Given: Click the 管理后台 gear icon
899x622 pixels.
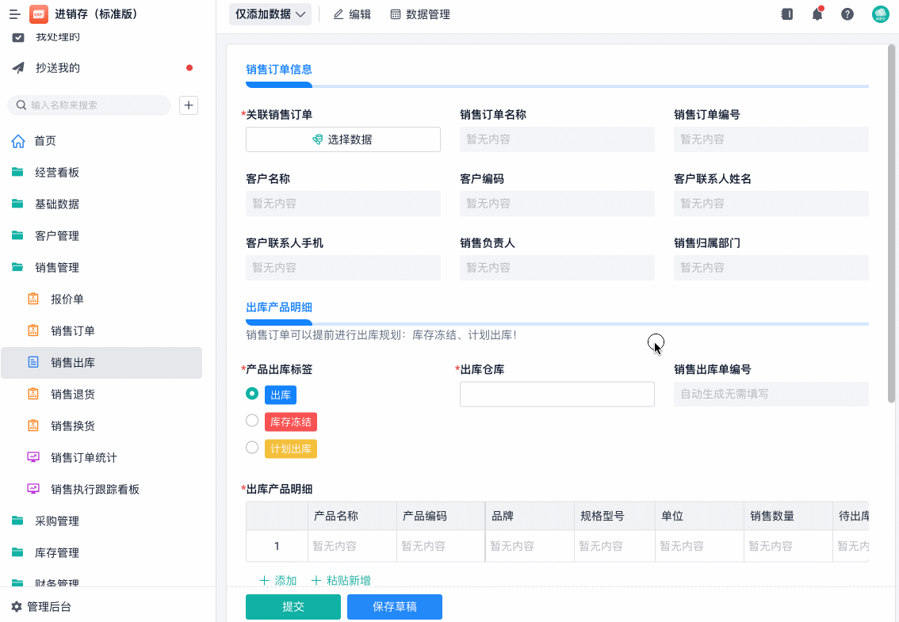Looking at the screenshot, I should (x=17, y=606).
